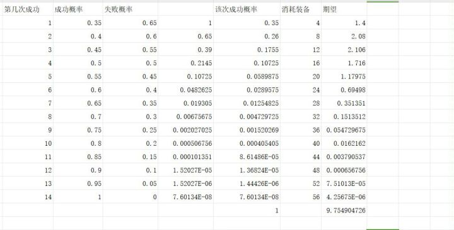
Task: Select the 0.003790537 cell
Action: coord(344,156)
